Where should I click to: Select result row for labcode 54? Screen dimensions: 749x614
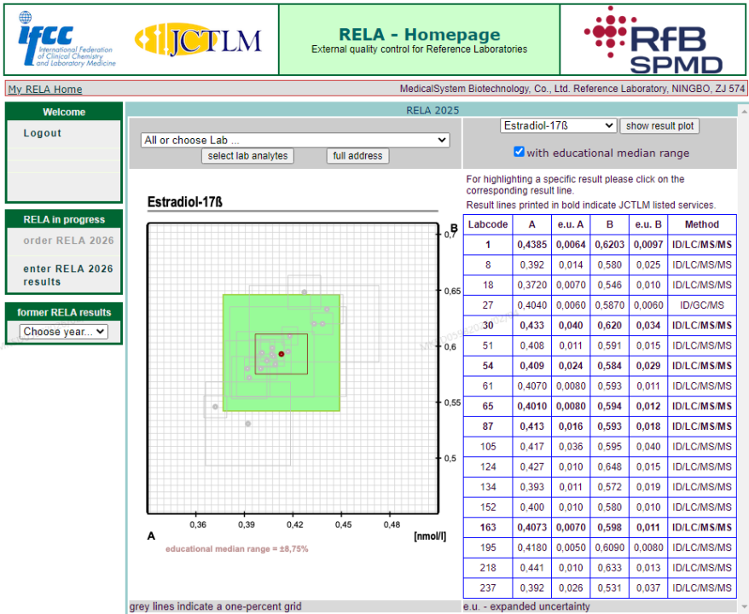coord(600,366)
